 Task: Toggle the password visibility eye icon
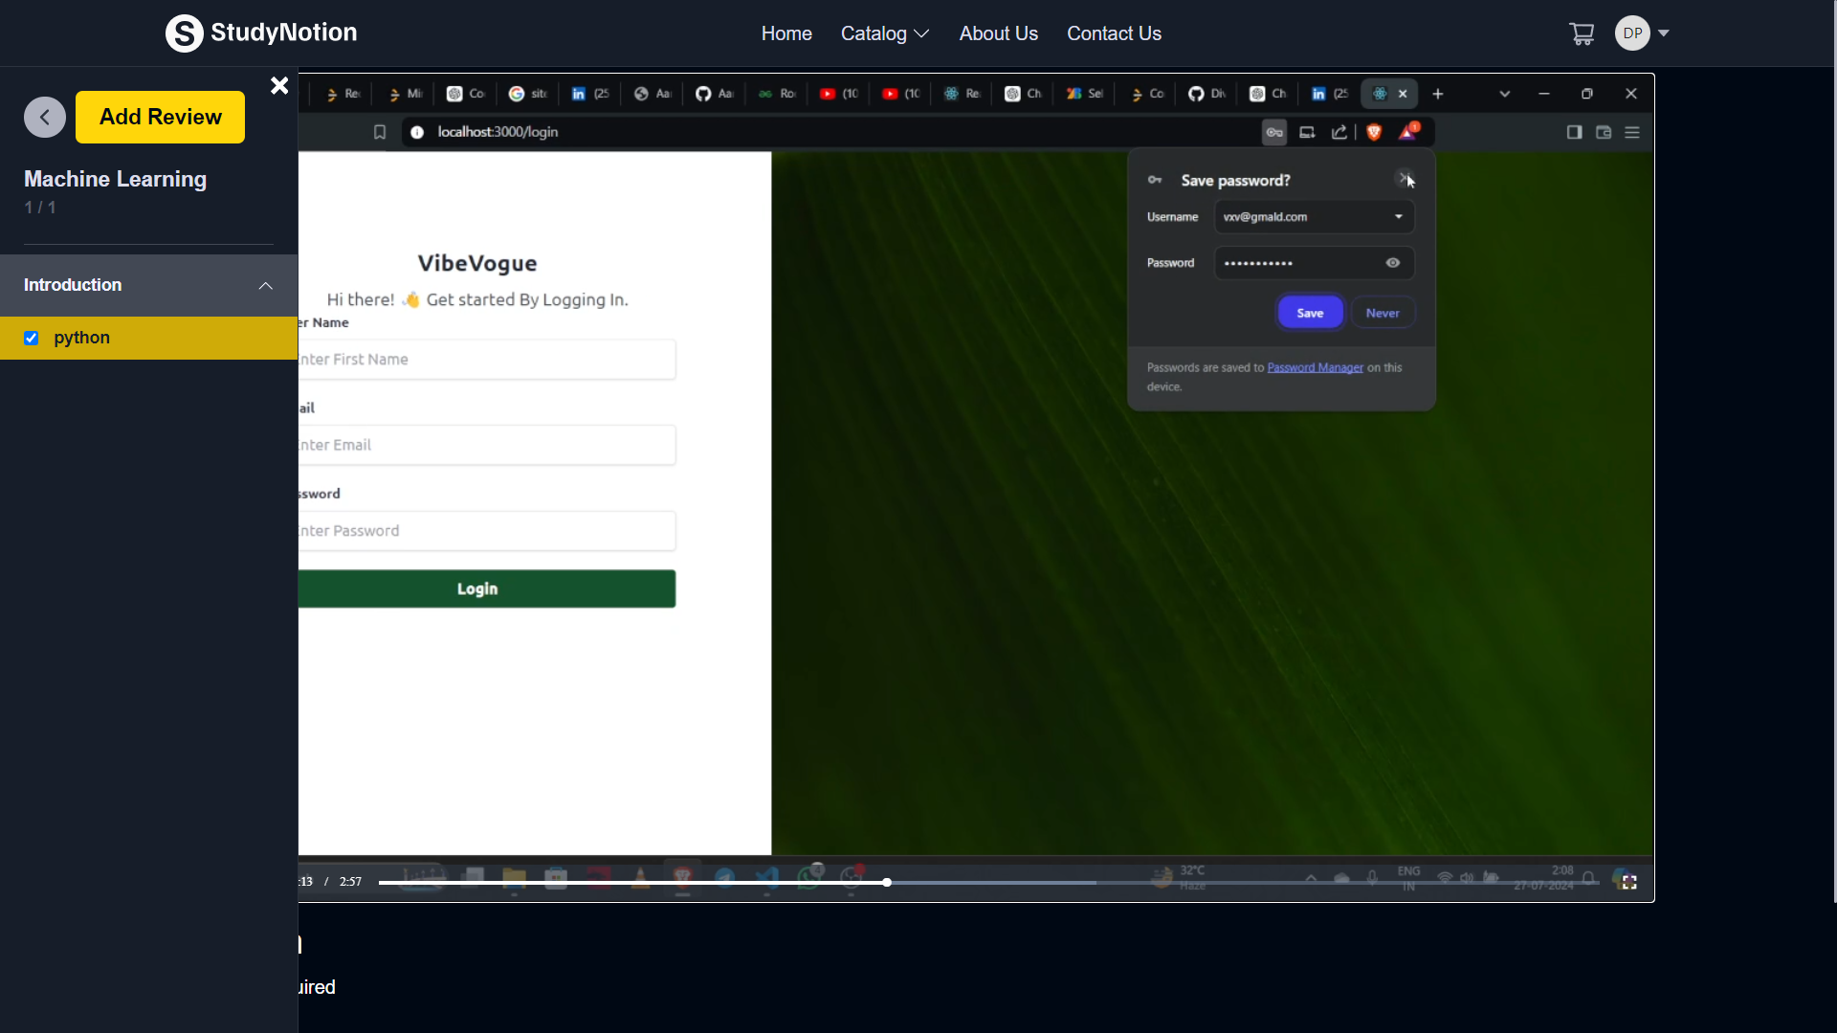1392,262
